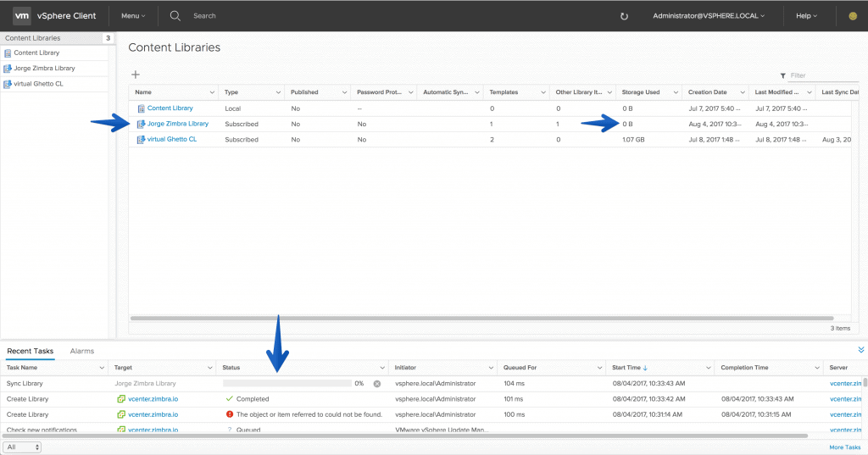Click the Content Library icon in the sidebar
868x455 pixels.
pos(8,53)
